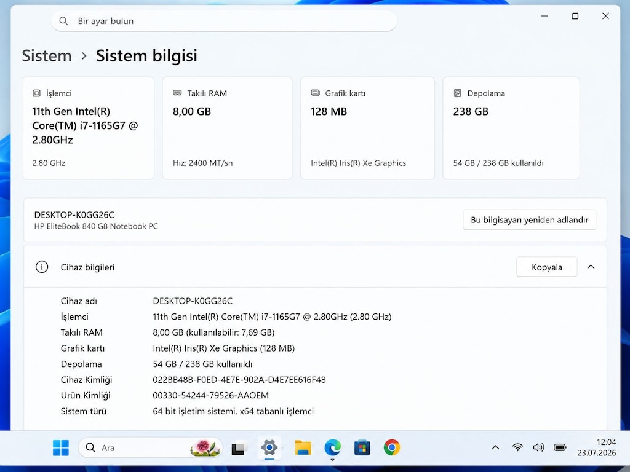Viewport: 630px width, 472px height.
Task: Focus the 'Bir ayar bulun' search field
Action: (224, 21)
